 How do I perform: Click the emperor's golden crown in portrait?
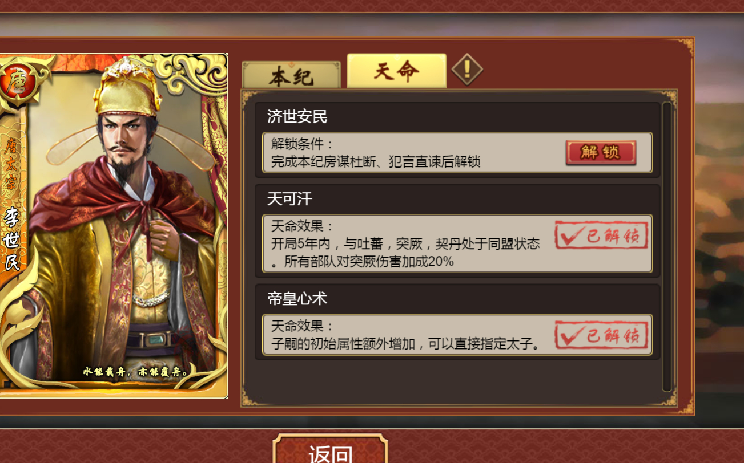coord(126,87)
